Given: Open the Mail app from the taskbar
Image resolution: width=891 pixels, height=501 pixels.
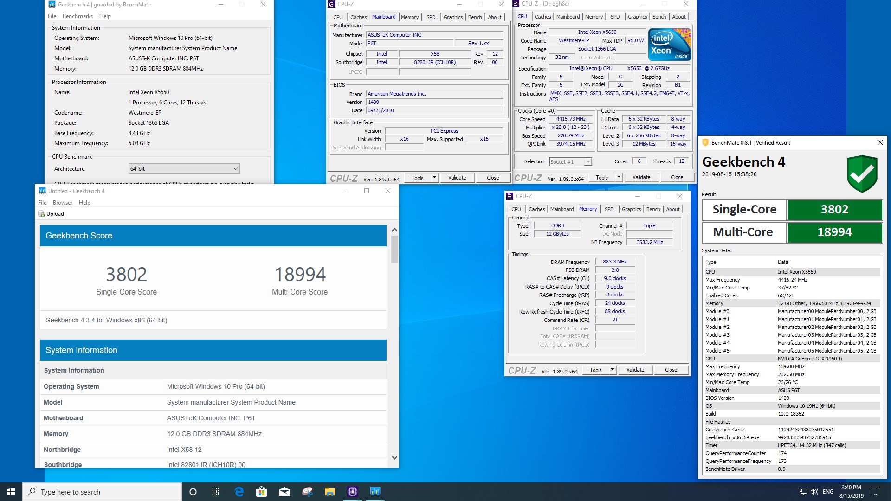Looking at the screenshot, I should (284, 492).
